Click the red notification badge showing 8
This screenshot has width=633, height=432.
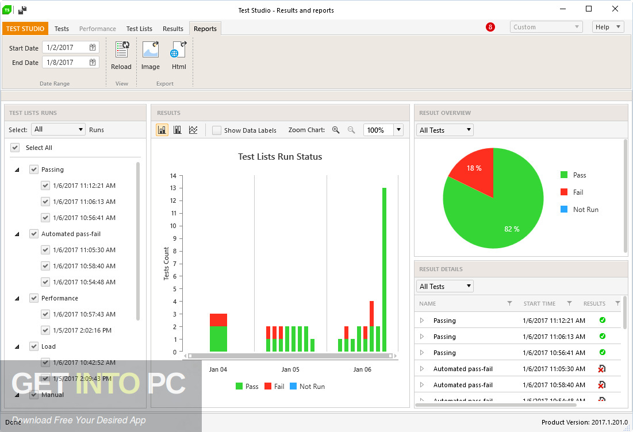tap(490, 27)
